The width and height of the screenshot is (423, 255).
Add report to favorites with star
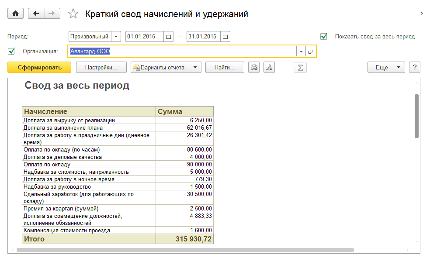[73, 14]
